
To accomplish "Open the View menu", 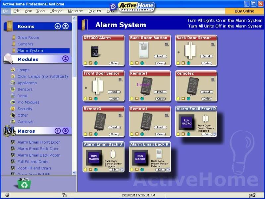I will tap(28, 11).
